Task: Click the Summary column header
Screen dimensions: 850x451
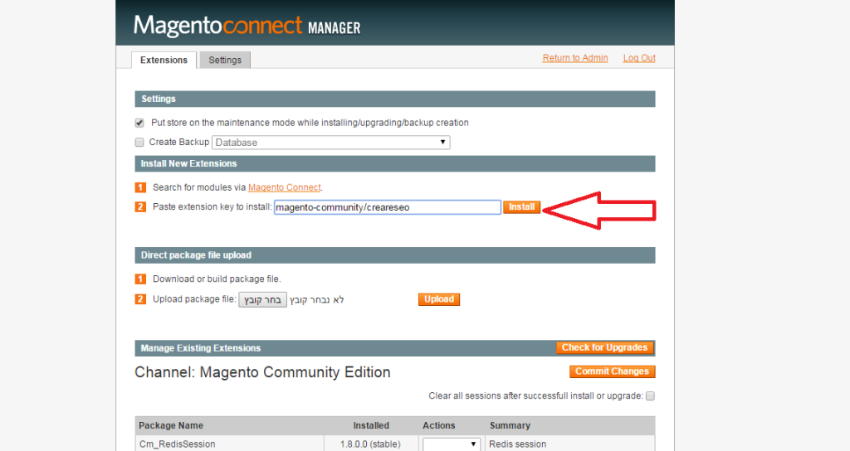Action: (510, 425)
